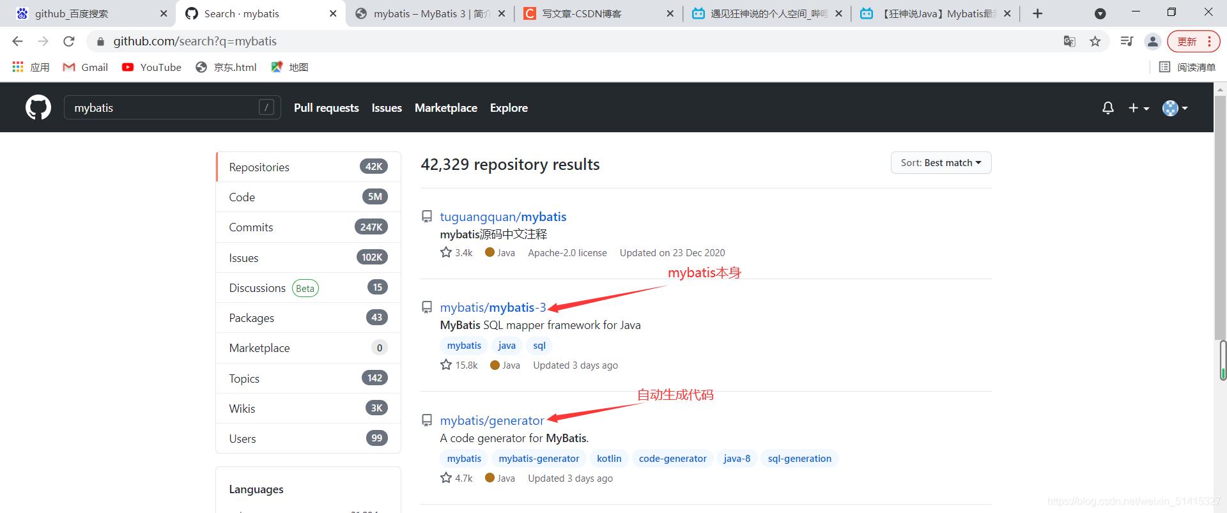Open the 京东.html bookmark
This screenshot has width=1227, height=513.
click(226, 67)
